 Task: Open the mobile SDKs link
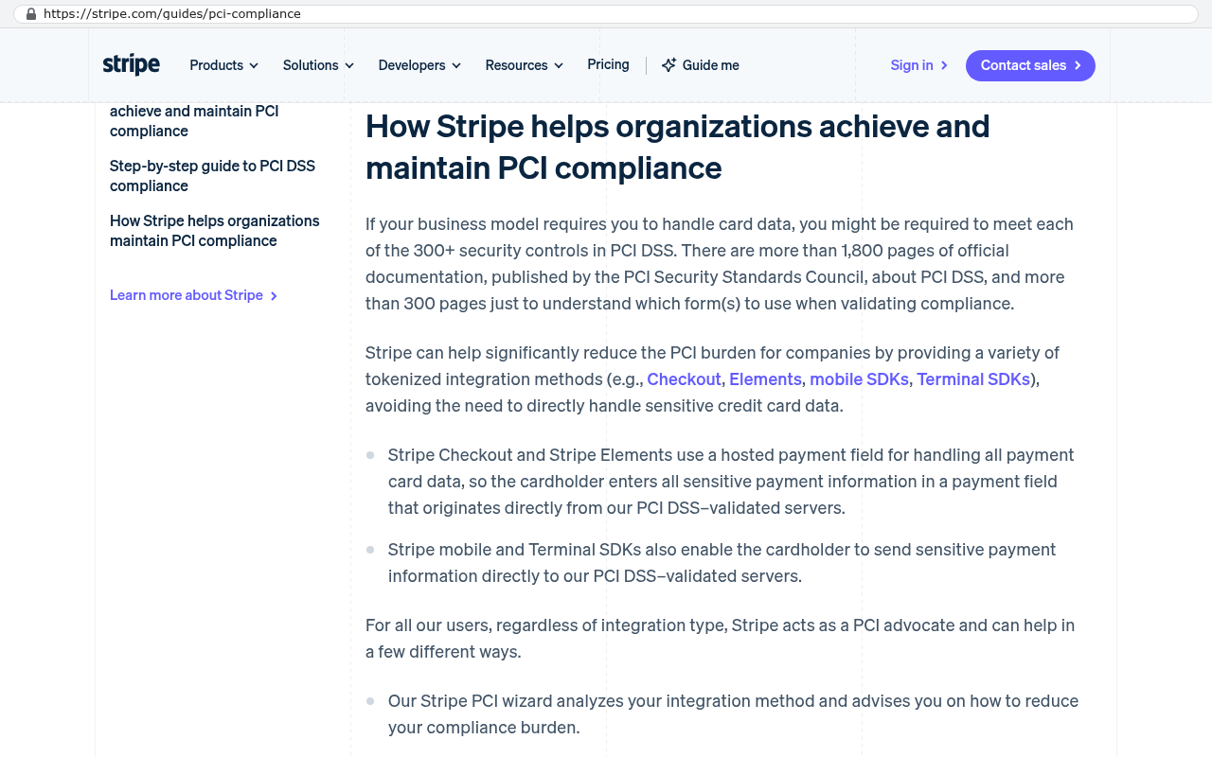pos(859,378)
